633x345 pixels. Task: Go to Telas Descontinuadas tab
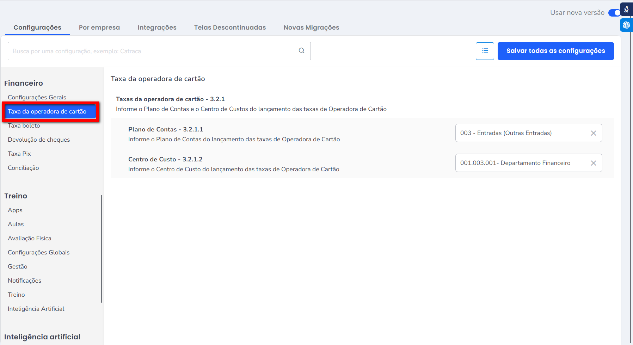230,27
